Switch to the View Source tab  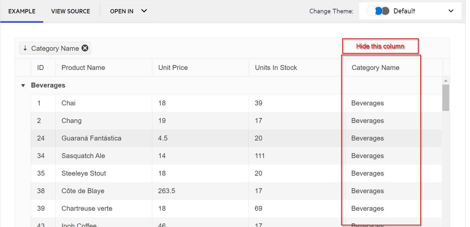pos(71,11)
